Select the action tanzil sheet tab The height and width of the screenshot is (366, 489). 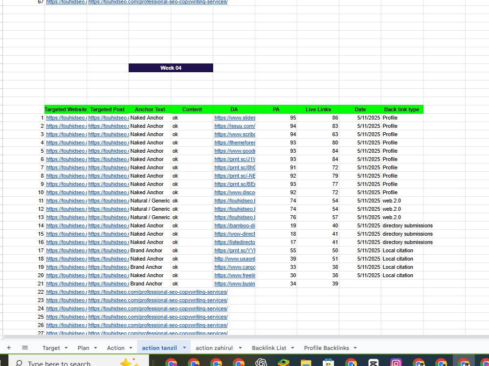159,348
